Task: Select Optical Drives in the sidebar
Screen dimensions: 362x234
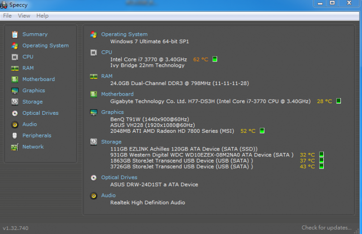Action: pos(40,113)
